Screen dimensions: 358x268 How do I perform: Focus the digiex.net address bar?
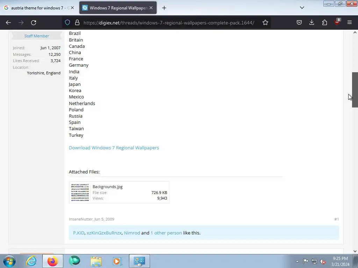tap(169, 23)
